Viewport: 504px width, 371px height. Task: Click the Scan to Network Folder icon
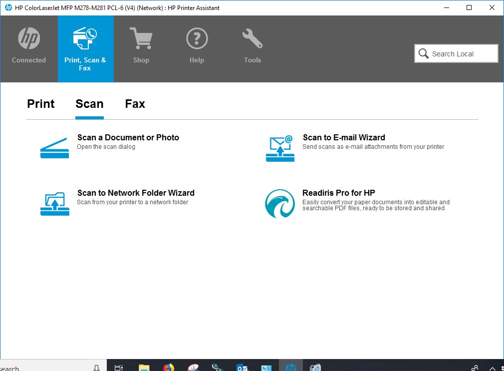pyautogui.click(x=54, y=203)
